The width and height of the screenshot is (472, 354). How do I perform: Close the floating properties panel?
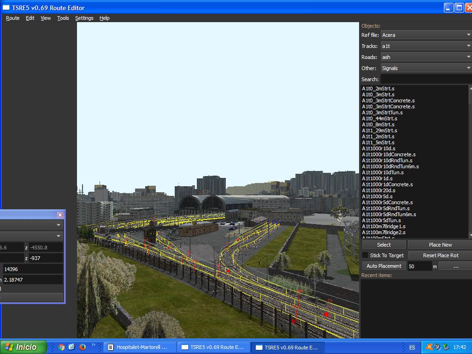(60, 215)
